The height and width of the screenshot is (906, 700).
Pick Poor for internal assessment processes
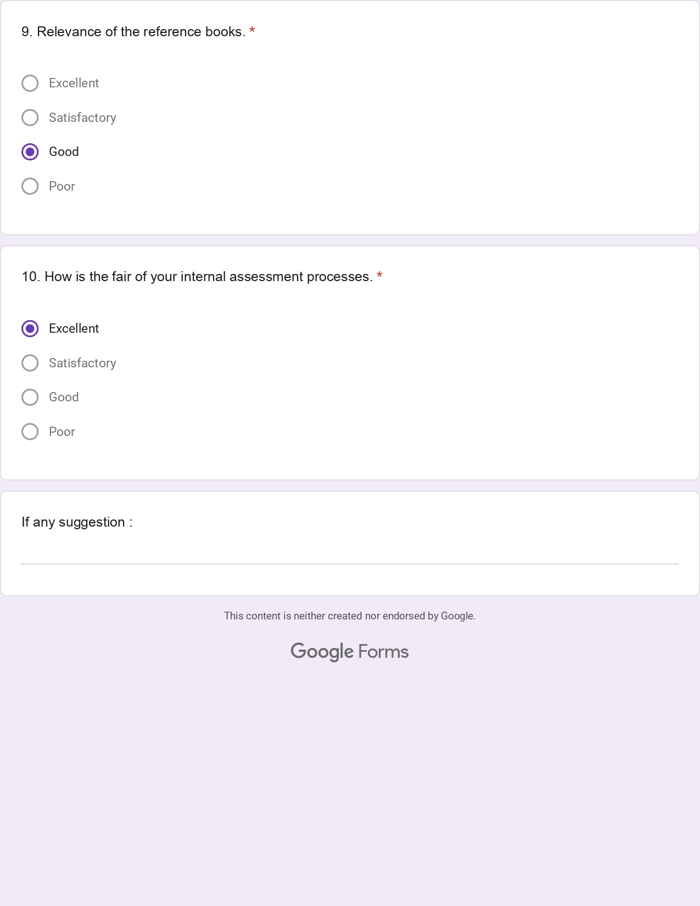(x=30, y=432)
